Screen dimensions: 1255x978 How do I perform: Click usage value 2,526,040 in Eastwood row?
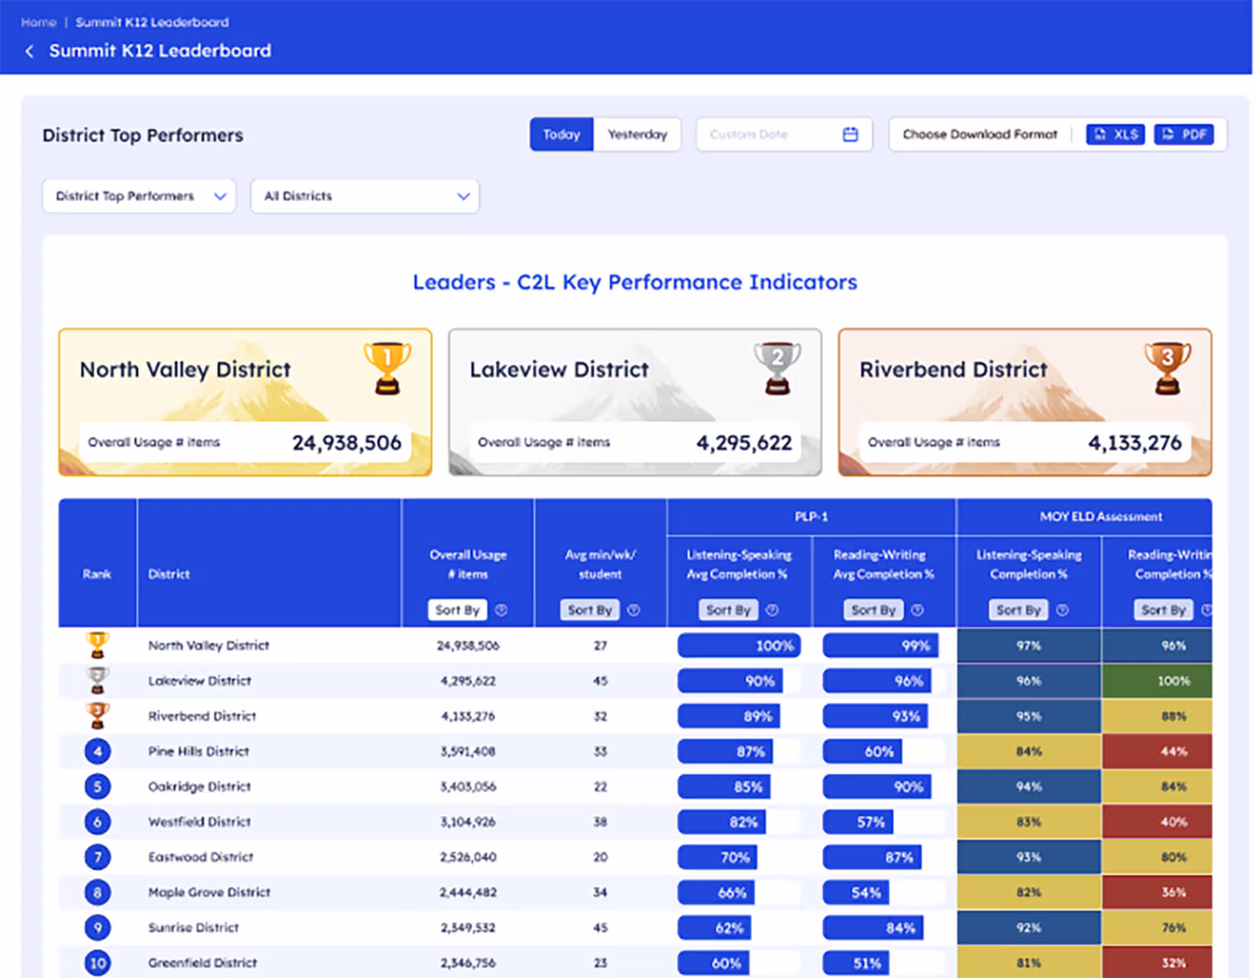pos(468,857)
